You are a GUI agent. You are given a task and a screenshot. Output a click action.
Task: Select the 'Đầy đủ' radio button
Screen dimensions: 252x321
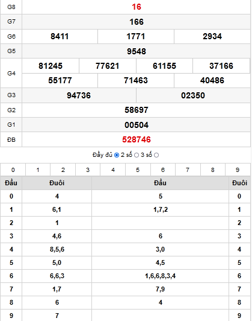(117, 155)
